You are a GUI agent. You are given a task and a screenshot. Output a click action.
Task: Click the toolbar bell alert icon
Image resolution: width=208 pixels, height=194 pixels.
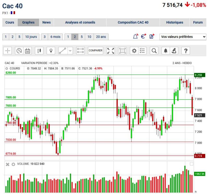[x=166, y=51]
